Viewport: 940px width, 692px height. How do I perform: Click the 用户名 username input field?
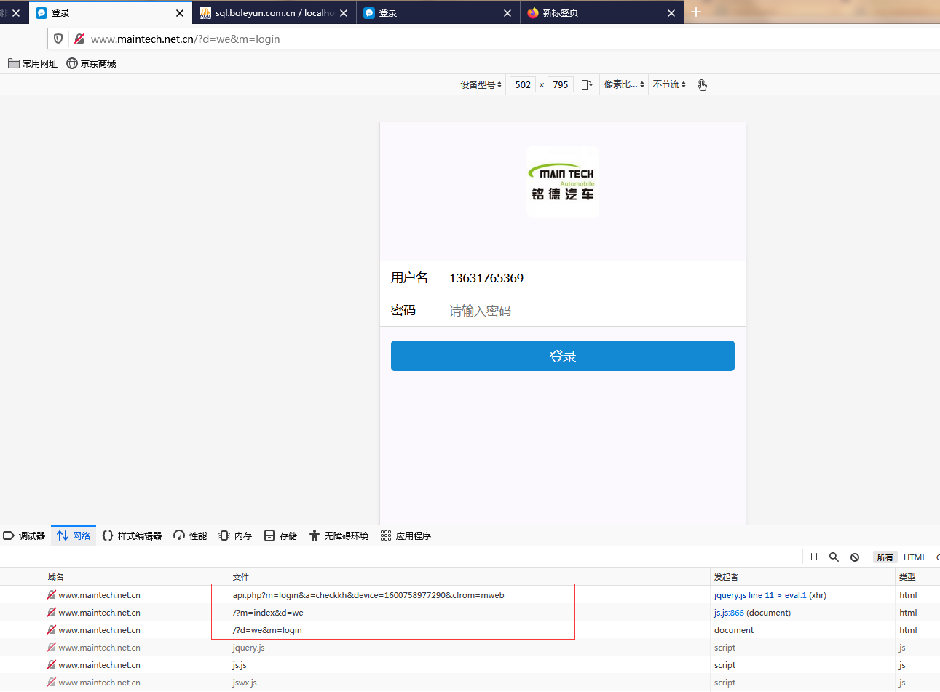[x=591, y=278]
